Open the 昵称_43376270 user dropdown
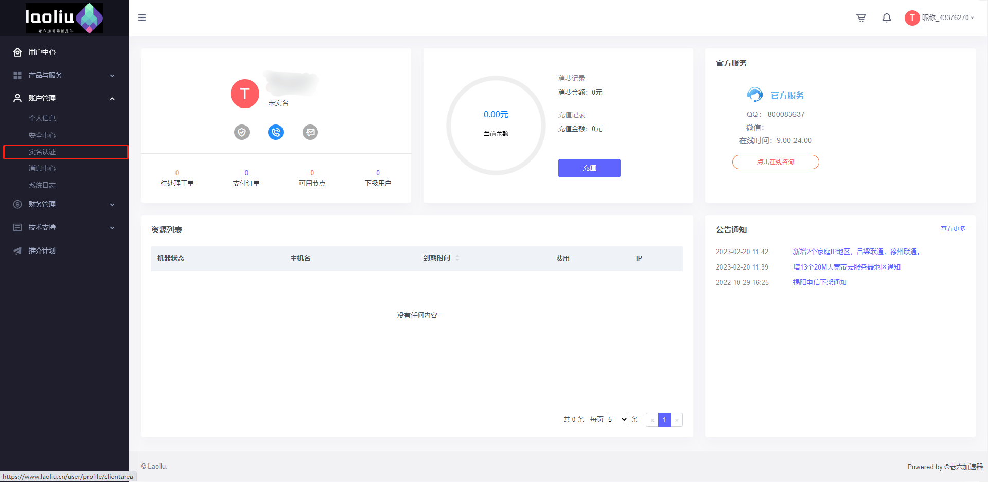Screen dimensions: 988x482 click(x=947, y=18)
